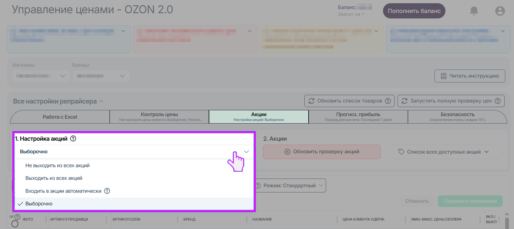Select option Не выходить из всех акций

(x=134, y=166)
